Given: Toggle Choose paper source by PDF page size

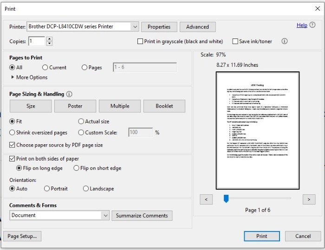Looking at the screenshot, I should tap(12, 145).
